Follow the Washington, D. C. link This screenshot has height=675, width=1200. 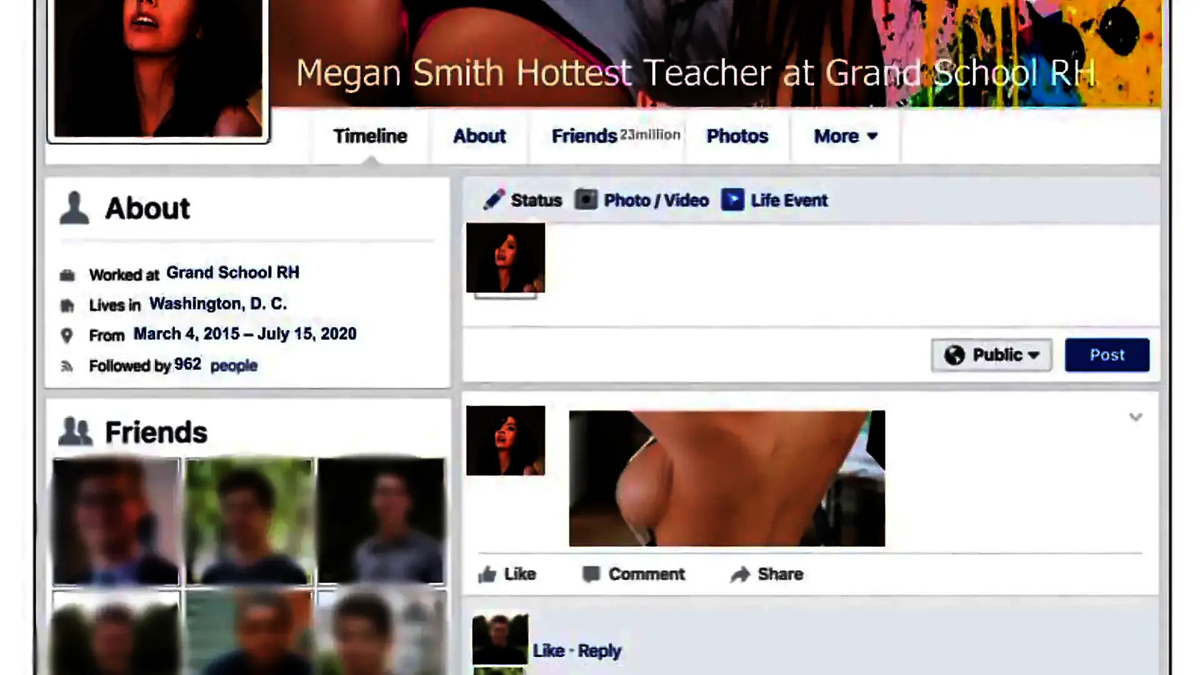click(217, 304)
